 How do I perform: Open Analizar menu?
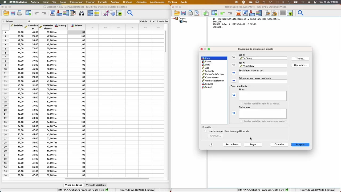coord(115,2)
